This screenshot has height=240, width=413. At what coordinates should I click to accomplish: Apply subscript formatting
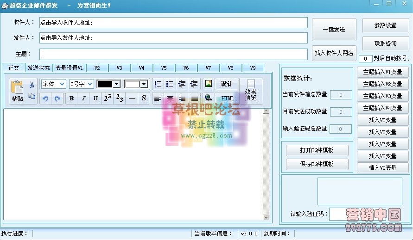point(120,98)
